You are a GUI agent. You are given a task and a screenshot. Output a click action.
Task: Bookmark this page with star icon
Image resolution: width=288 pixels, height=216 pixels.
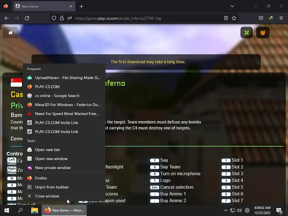[234, 18]
